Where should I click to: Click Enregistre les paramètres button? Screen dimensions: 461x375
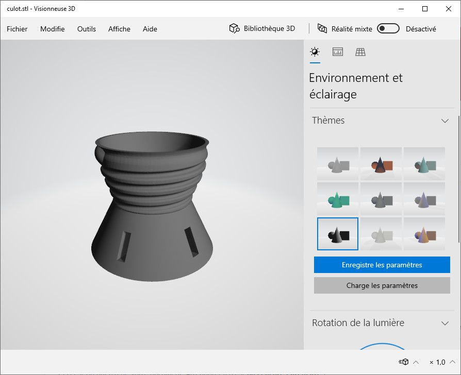coord(382,265)
